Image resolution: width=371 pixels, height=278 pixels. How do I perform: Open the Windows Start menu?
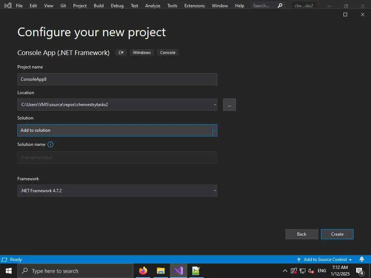9,271
